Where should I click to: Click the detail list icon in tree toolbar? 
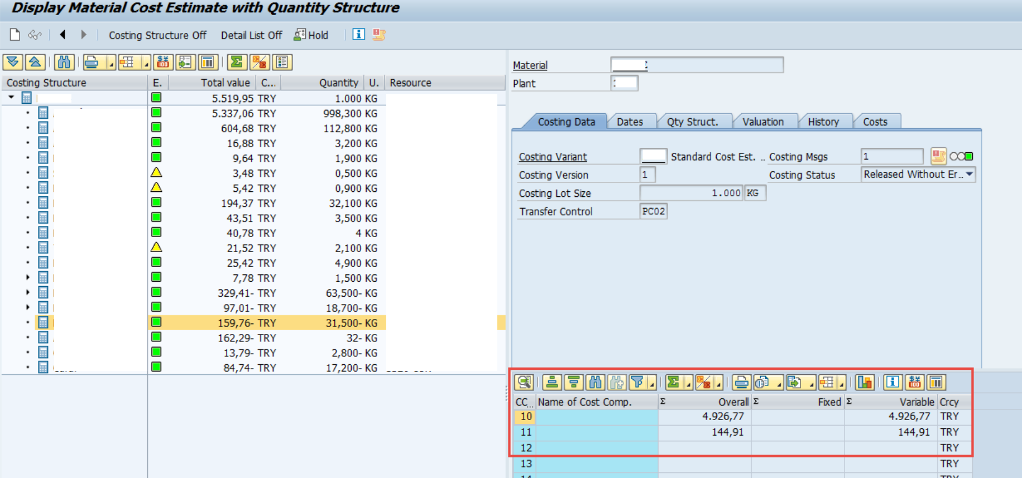pyautogui.click(x=282, y=62)
